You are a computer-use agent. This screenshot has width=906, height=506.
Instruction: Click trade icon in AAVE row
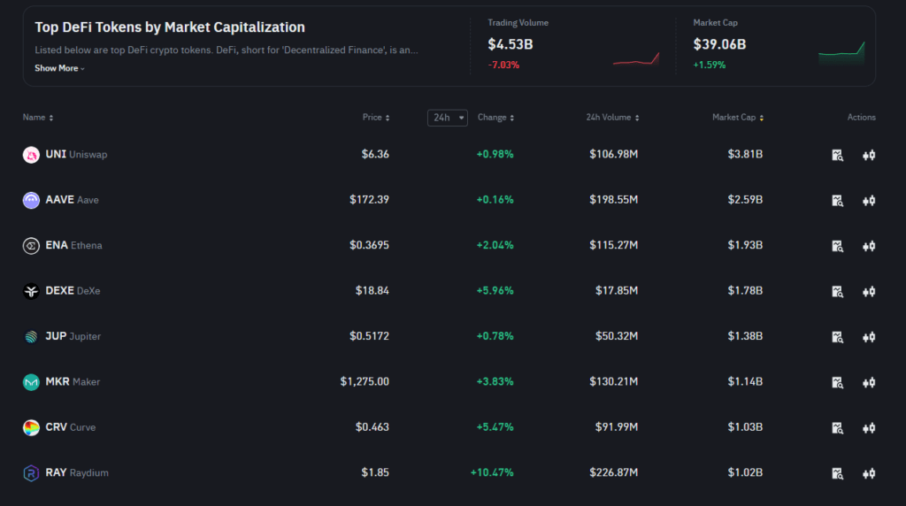[869, 201]
